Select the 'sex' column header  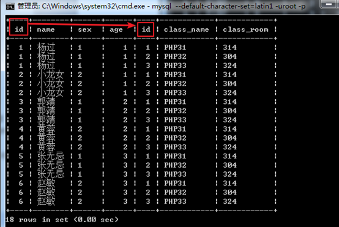pyautogui.click(x=84, y=29)
